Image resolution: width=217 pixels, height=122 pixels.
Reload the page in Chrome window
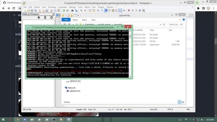pyautogui.click(x=14, y=8)
